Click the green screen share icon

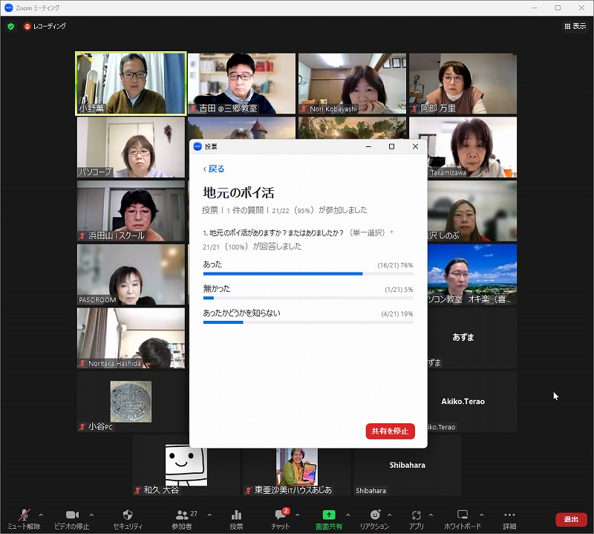pos(328,515)
